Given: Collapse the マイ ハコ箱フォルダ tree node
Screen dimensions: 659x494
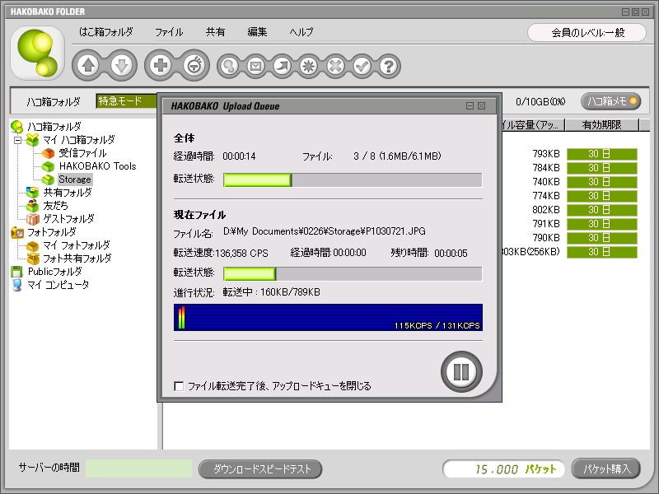Looking at the screenshot, I should (x=17, y=140).
